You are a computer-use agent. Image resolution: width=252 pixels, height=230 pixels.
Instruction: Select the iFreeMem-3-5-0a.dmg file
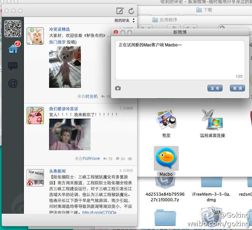click(x=211, y=197)
